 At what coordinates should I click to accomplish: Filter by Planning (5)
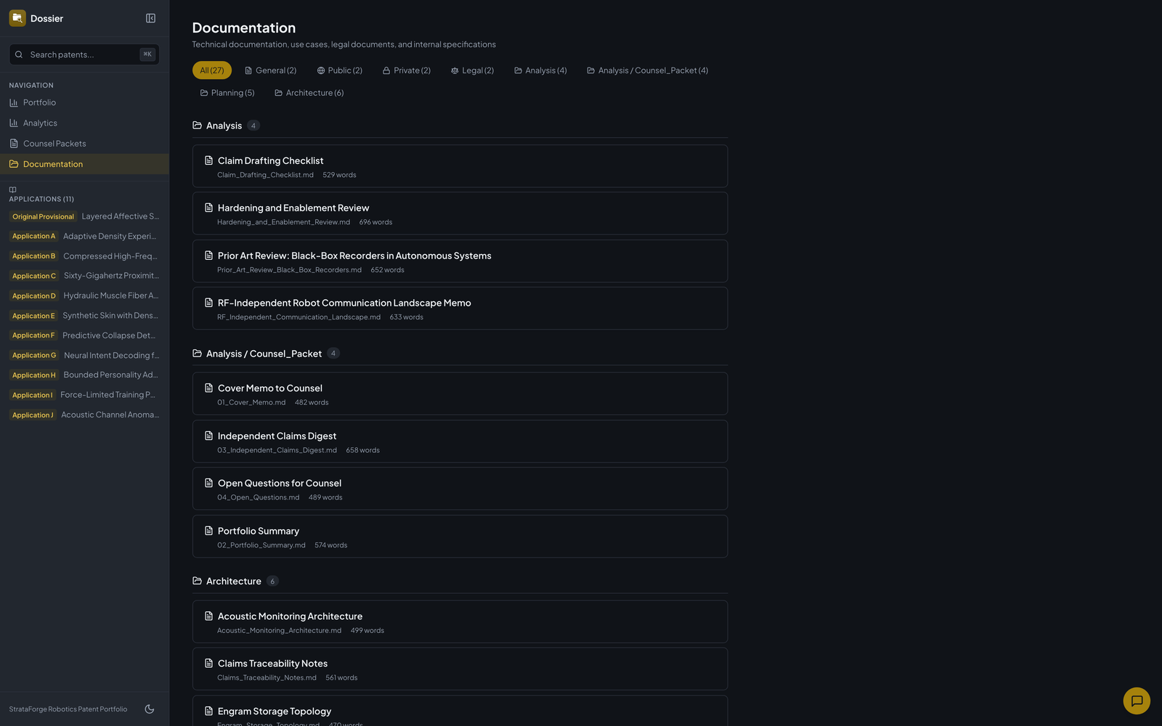227,93
